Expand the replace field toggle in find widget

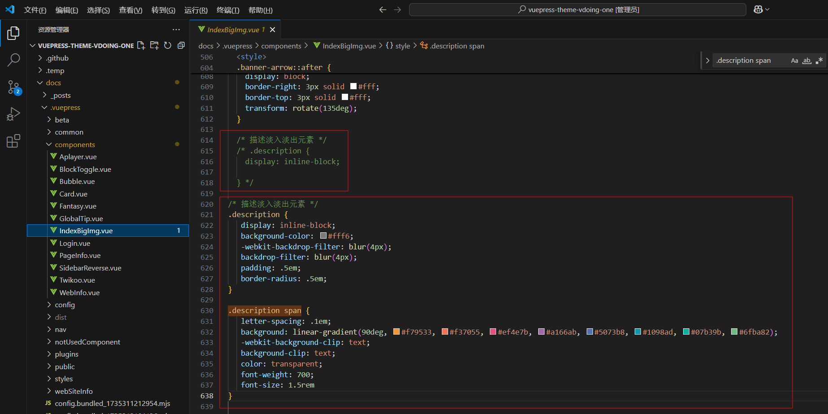pos(707,61)
